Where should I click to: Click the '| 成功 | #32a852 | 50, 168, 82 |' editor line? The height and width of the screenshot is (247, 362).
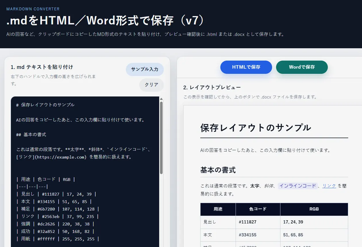[55, 231]
